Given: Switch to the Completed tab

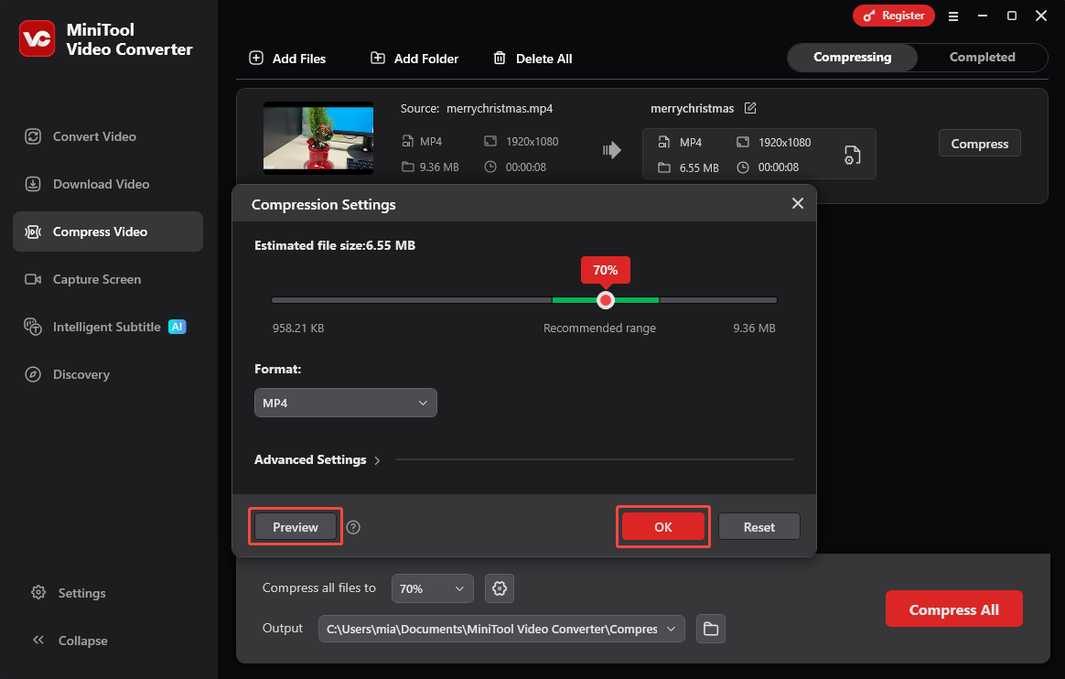Looking at the screenshot, I should (x=981, y=57).
